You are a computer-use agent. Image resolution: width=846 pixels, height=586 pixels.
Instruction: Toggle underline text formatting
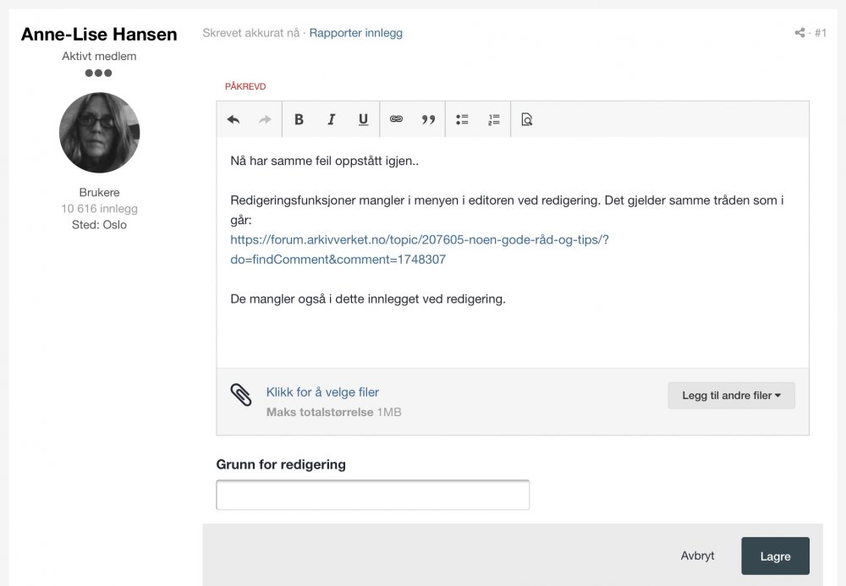tap(363, 120)
